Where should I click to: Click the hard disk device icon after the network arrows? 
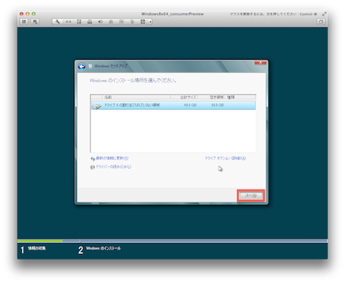click(x=79, y=22)
